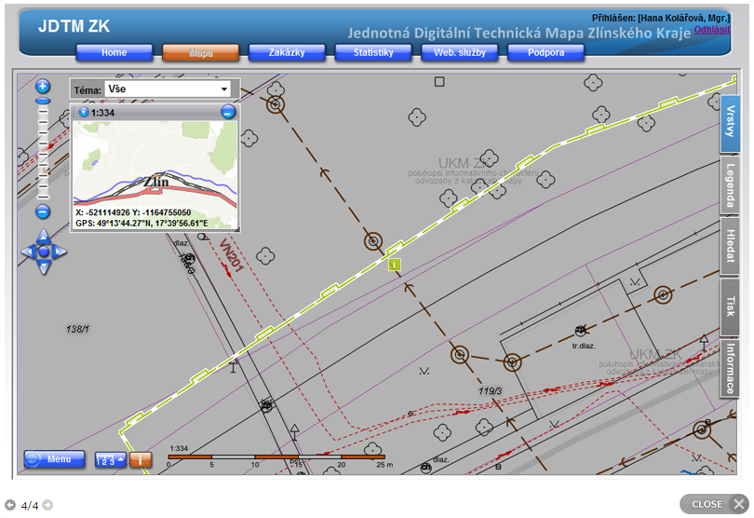Switch to the Hledat side tab
This screenshot has width=754, height=518.
(731, 246)
